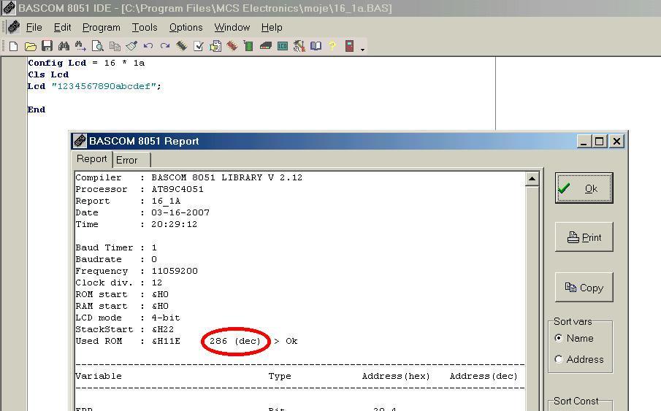Open the Options menu
This screenshot has width=661, height=411.
186,27
